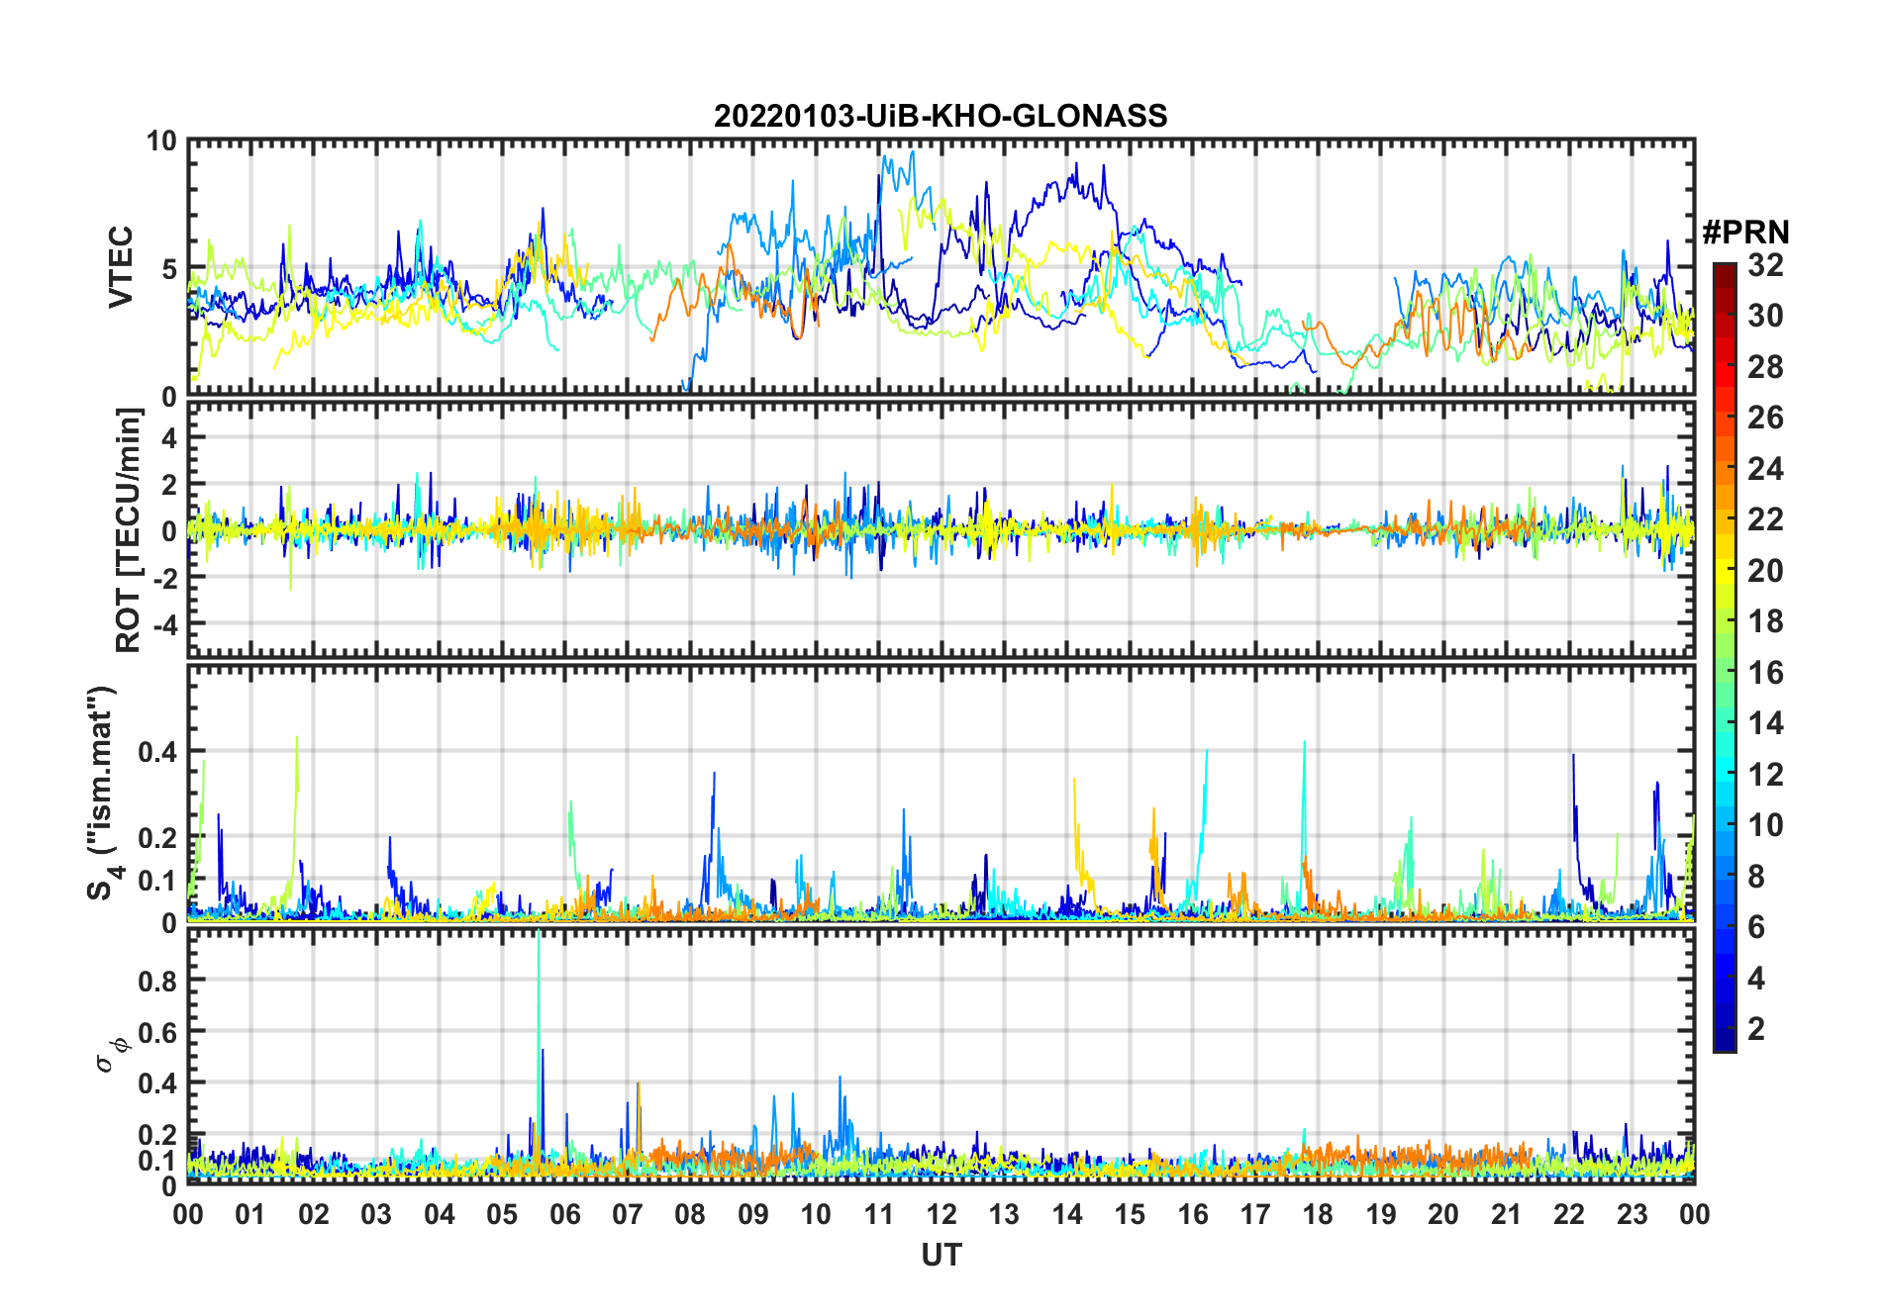Select the VTEC axis label
Image resolution: width=1883 pixels, height=1316 pixels.
click(120, 267)
